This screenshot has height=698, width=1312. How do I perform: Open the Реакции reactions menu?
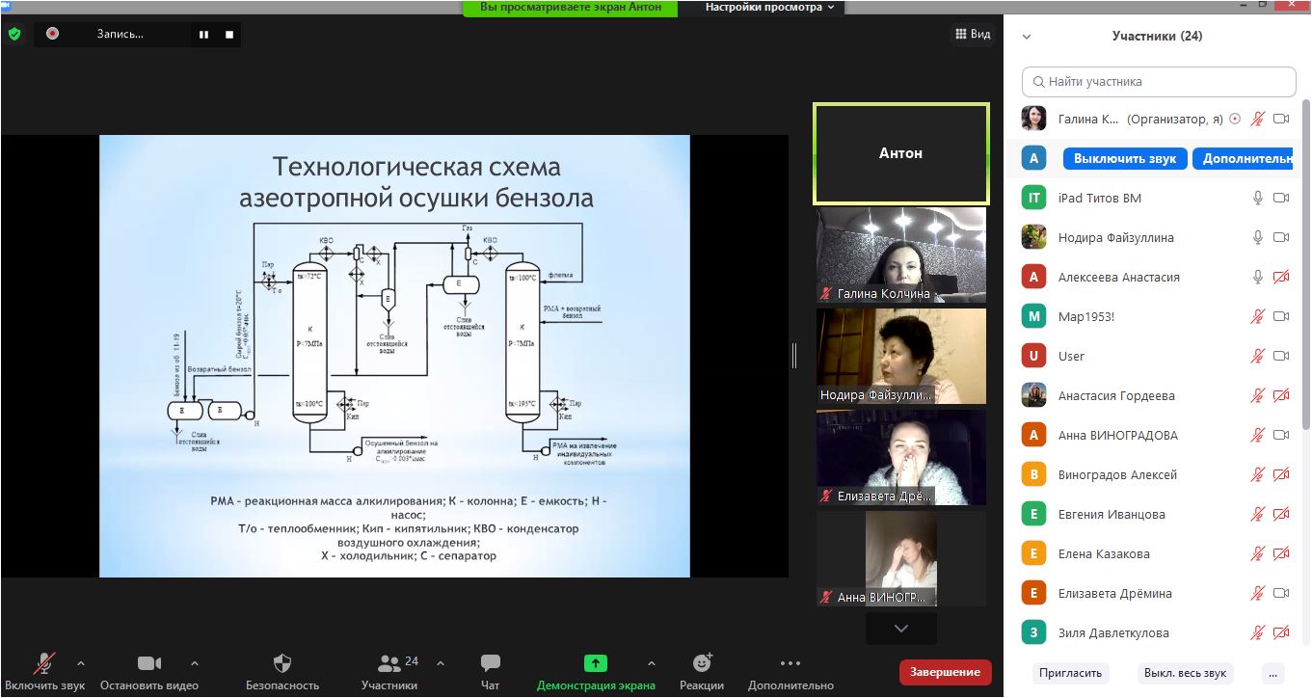pos(702,663)
